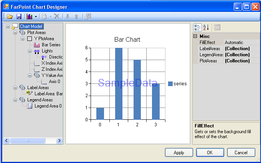Click the Axis 0 axis icon
The image size is (261, 163).
coord(44,81)
